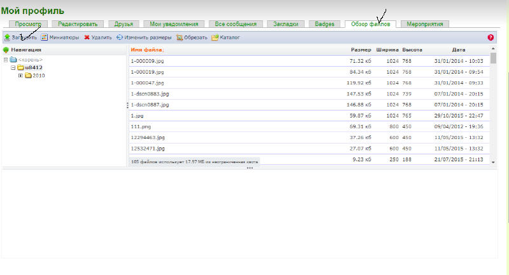Viewport: 509px width, 275px height.
Task: Select file 1.jpg
Action: click(137, 116)
